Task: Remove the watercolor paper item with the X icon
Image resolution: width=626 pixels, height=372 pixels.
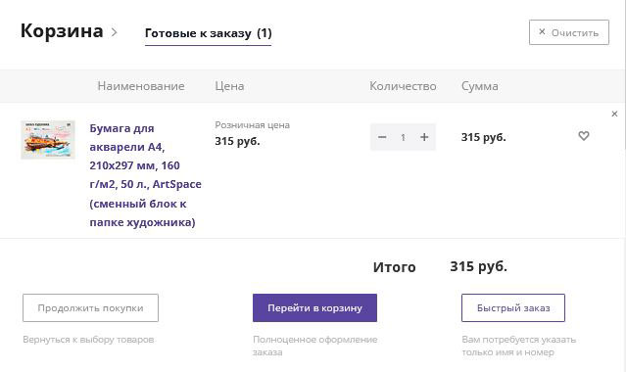Action: pyautogui.click(x=614, y=115)
